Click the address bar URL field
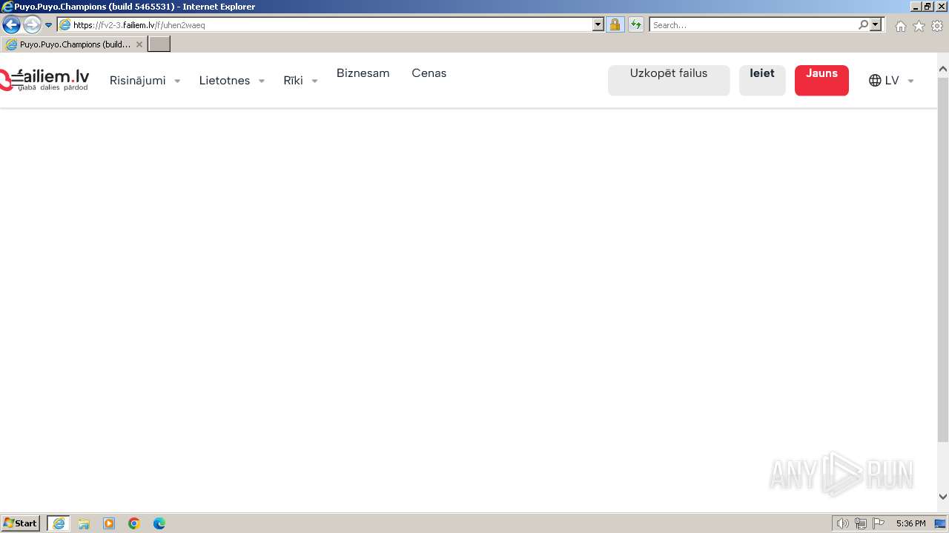This screenshot has width=949, height=533. (324, 24)
